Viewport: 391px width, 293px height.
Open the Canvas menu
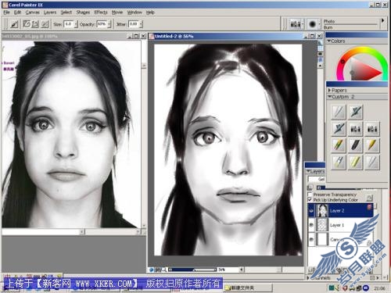click(x=33, y=13)
